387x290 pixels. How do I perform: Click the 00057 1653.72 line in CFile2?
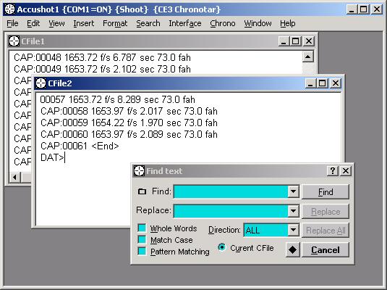tap(117, 99)
